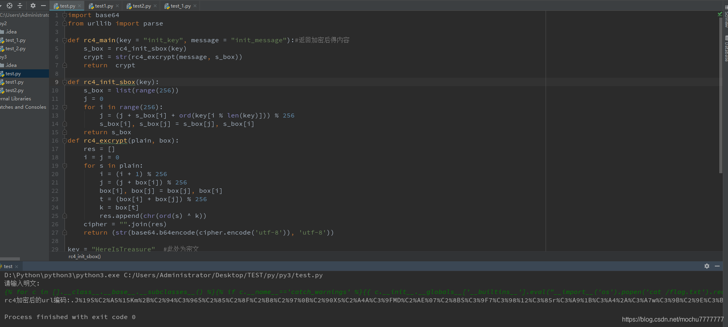The height and width of the screenshot is (327, 728).
Task: Click the 'return s_box' statement on line 15
Action: [108, 132]
